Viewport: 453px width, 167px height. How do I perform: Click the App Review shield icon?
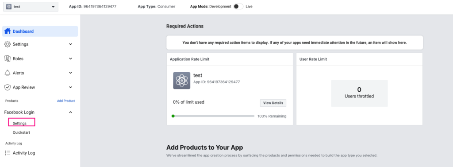(8, 87)
